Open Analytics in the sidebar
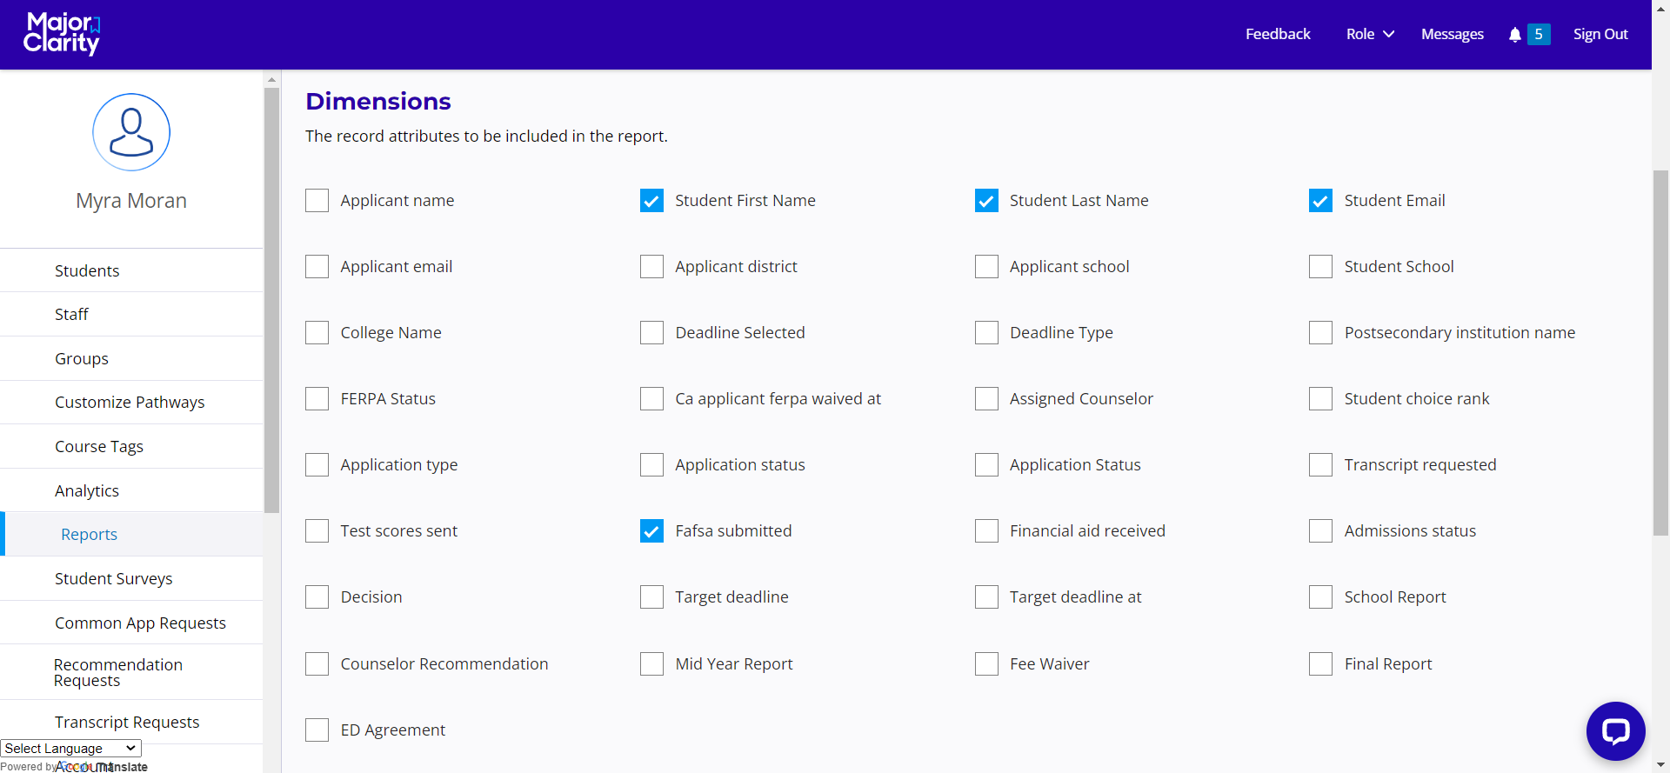This screenshot has width=1670, height=773. pos(87,491)
